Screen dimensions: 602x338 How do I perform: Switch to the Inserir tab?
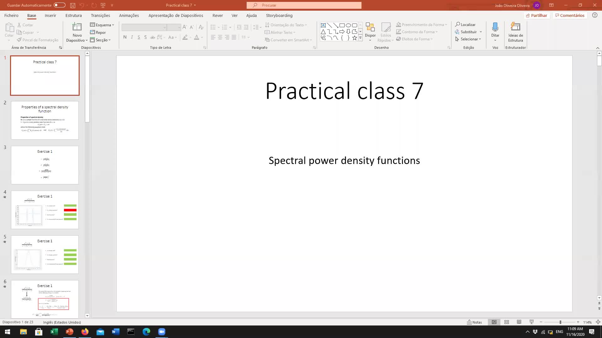(x=50, y=15)
